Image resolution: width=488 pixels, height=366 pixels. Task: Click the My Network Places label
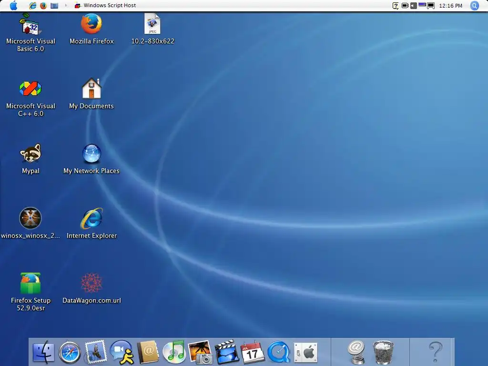pyautogui.click(x=91, y=171)
